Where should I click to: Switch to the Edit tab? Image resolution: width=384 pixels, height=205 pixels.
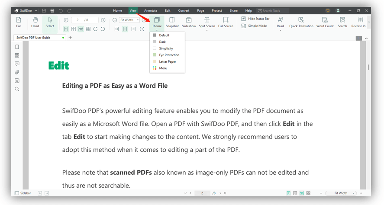click(x=168, y=10)
